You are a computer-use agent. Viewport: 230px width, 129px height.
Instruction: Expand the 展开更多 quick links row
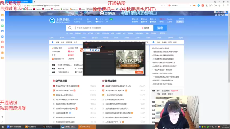(x=163, y=33)
